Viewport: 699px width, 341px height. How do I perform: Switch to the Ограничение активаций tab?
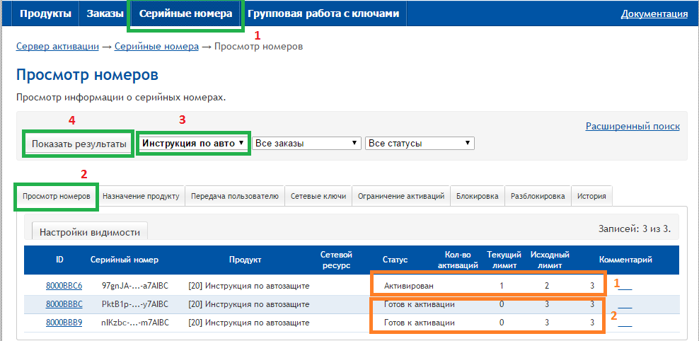[x=400, y=196]
